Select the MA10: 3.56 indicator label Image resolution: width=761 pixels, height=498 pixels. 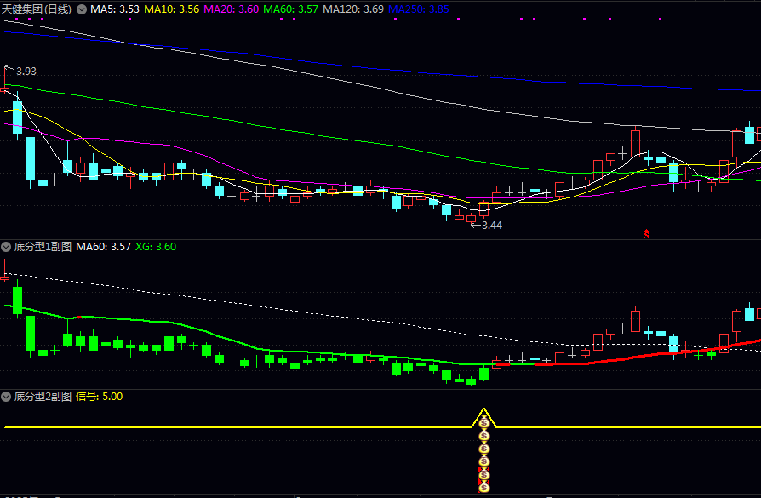[172, 9]
